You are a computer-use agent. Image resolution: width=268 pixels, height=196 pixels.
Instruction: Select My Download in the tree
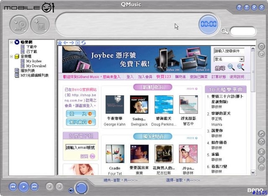36,66
